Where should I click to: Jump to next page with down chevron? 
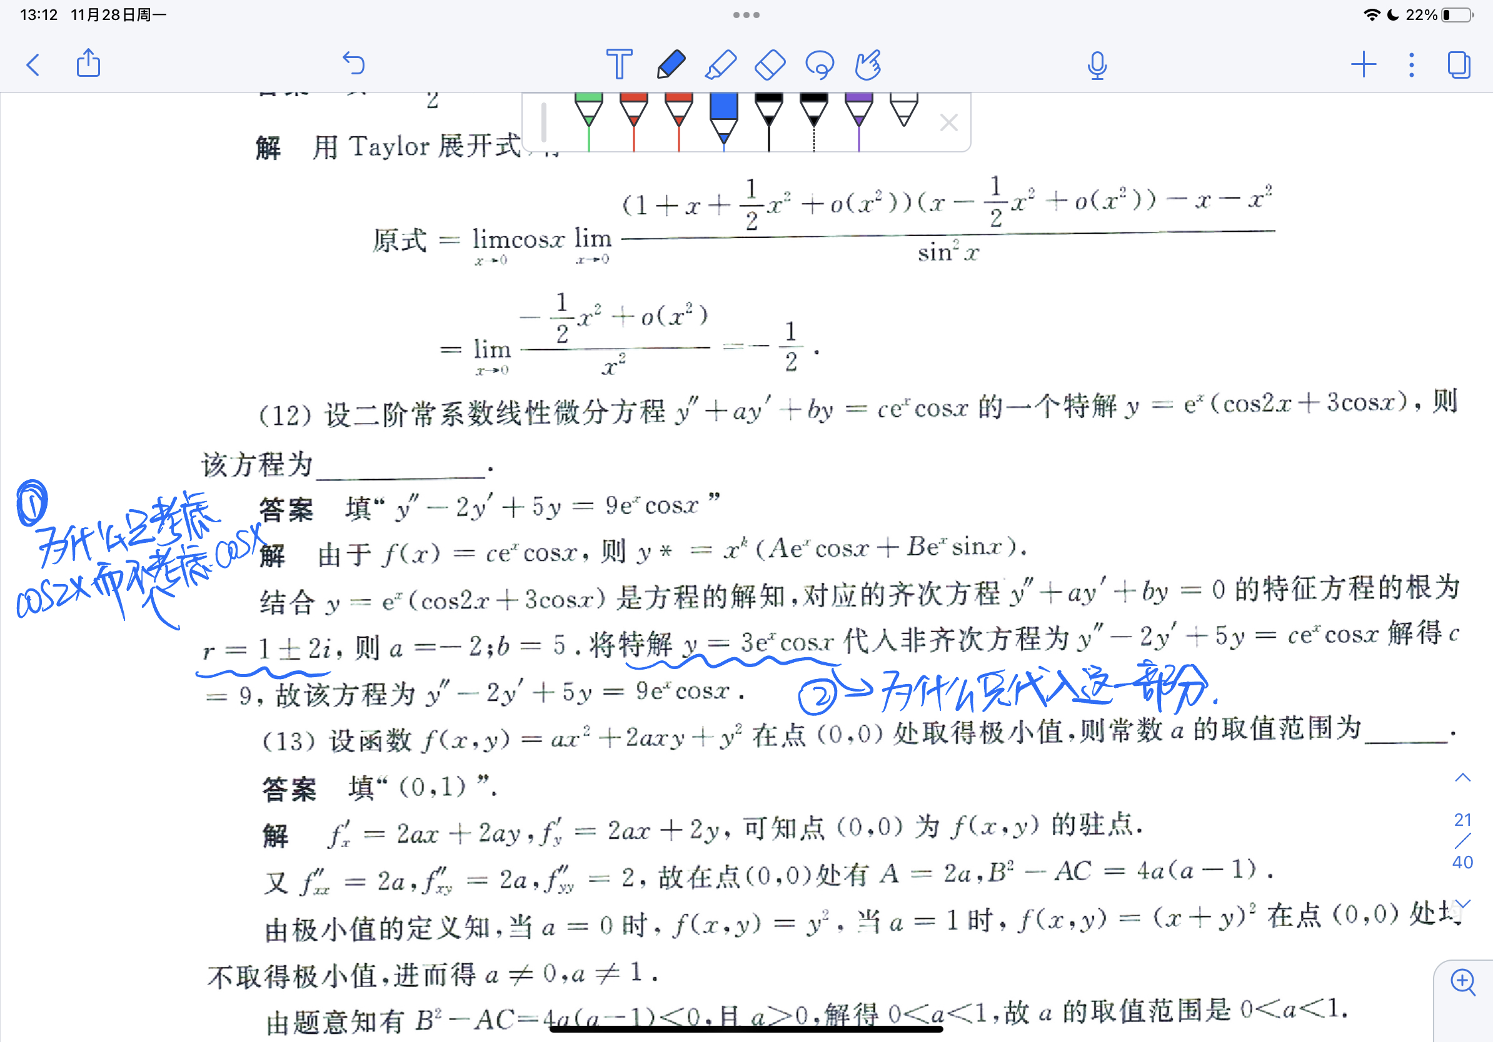1462,904
